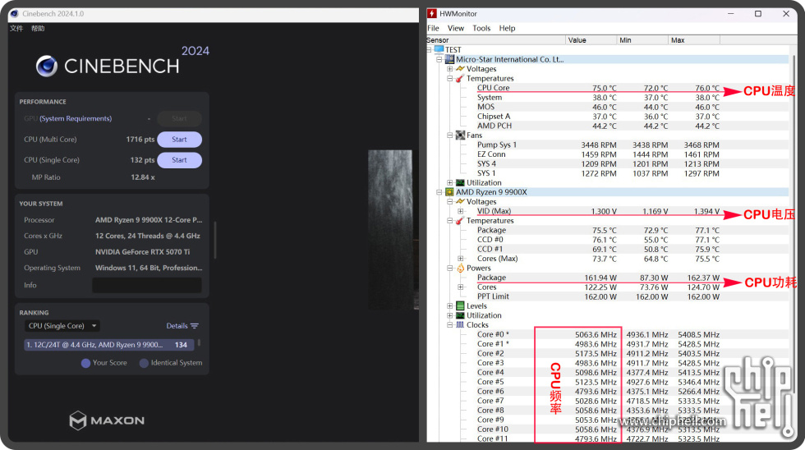
Task: Collapse the Clocks node
Action: point(450,325)
